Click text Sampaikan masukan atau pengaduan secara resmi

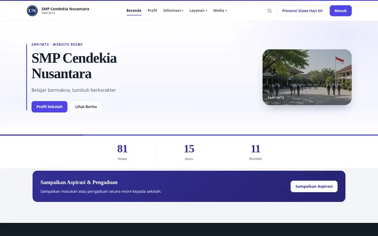(86, 192)
